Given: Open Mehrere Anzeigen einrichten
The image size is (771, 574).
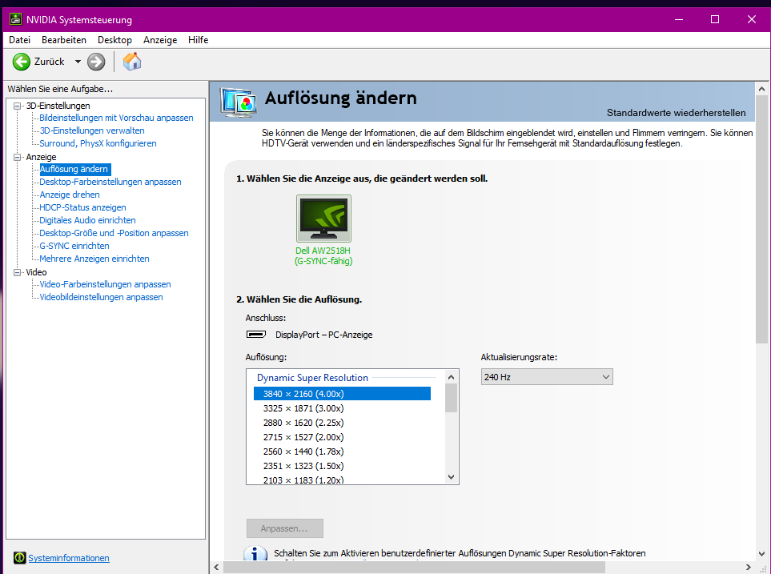Looking at the screenshot, I should tap(94, 259).
